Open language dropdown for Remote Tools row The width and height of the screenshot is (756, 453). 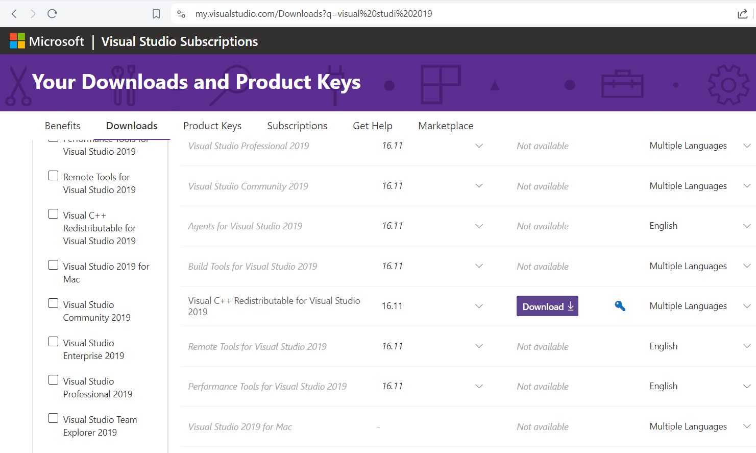pyautogui.click(x=747, y=346)
